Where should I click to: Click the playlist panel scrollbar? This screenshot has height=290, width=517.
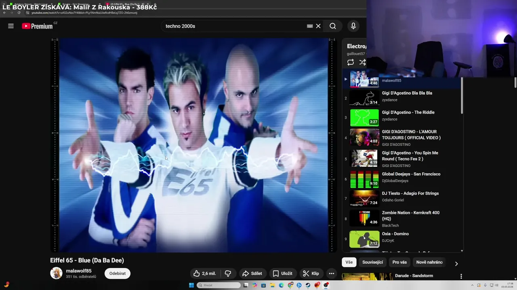[462, 95]
